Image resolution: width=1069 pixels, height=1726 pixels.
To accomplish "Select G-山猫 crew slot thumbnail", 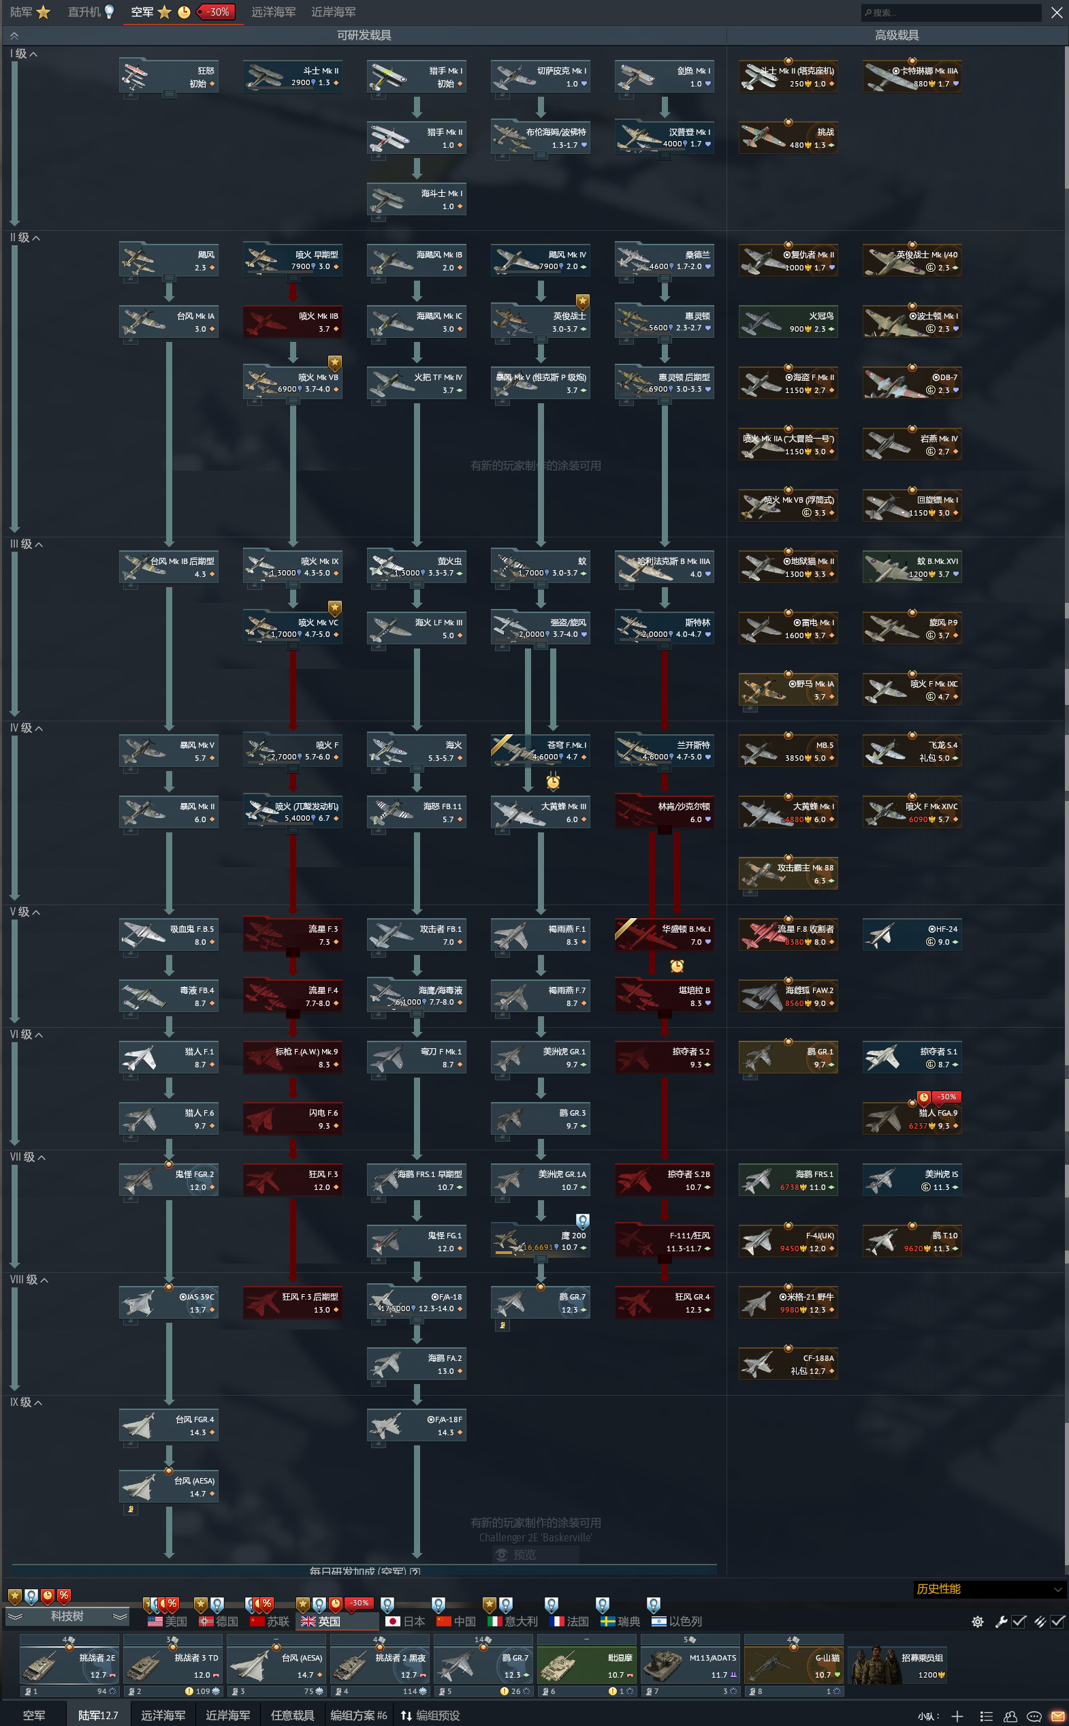I will tap(793, 1665).
